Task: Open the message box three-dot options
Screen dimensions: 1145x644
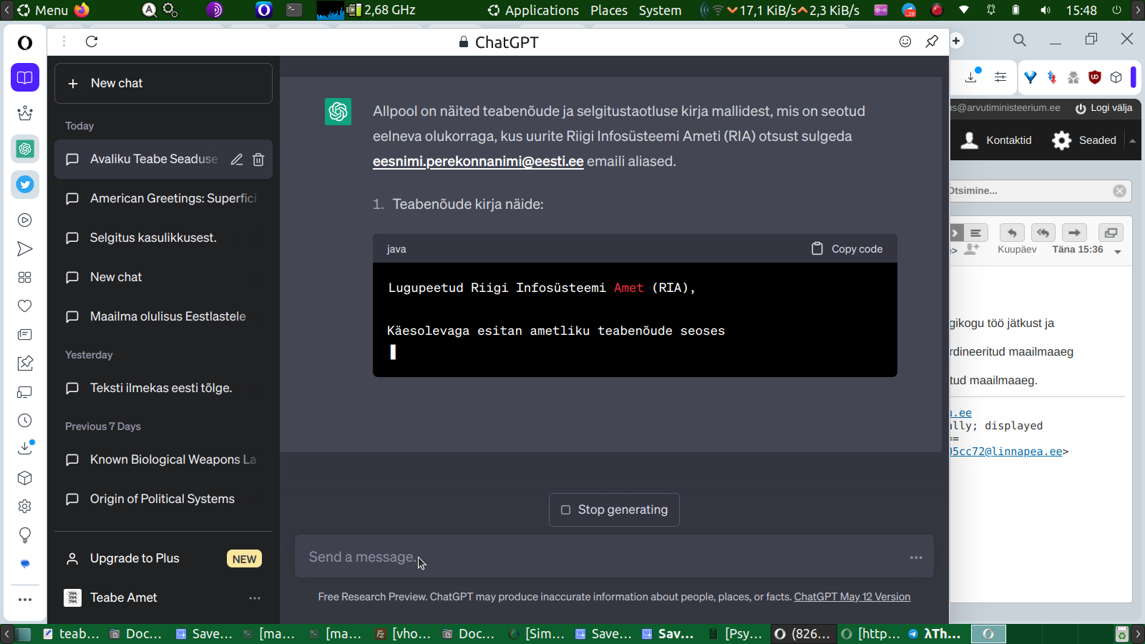Action: click(916, 557)
